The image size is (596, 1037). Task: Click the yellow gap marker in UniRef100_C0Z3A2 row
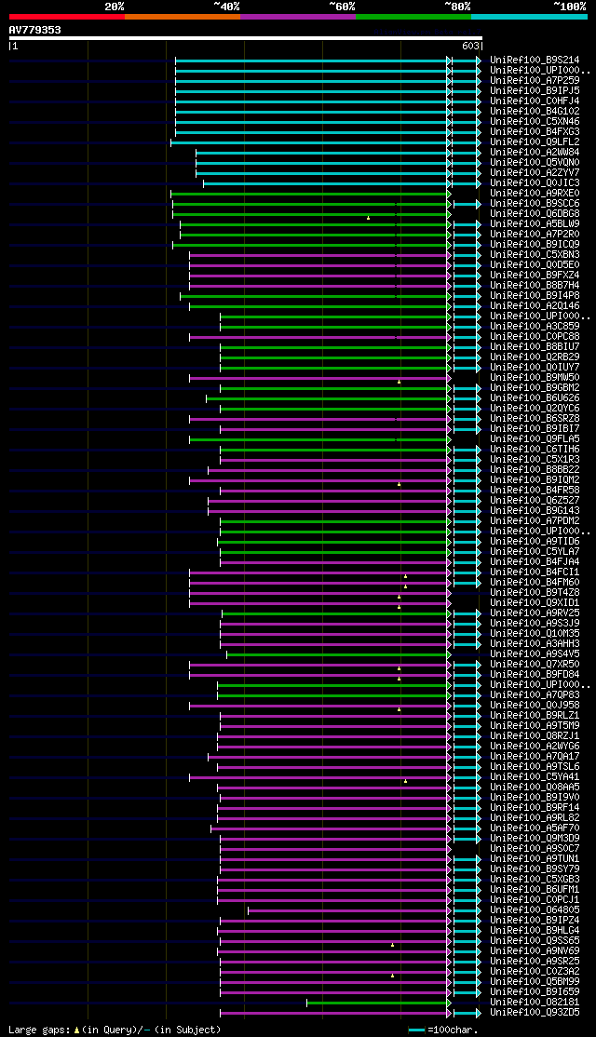coord(392,976)
